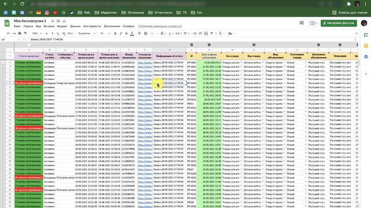Open the cell borders menu

146,34
